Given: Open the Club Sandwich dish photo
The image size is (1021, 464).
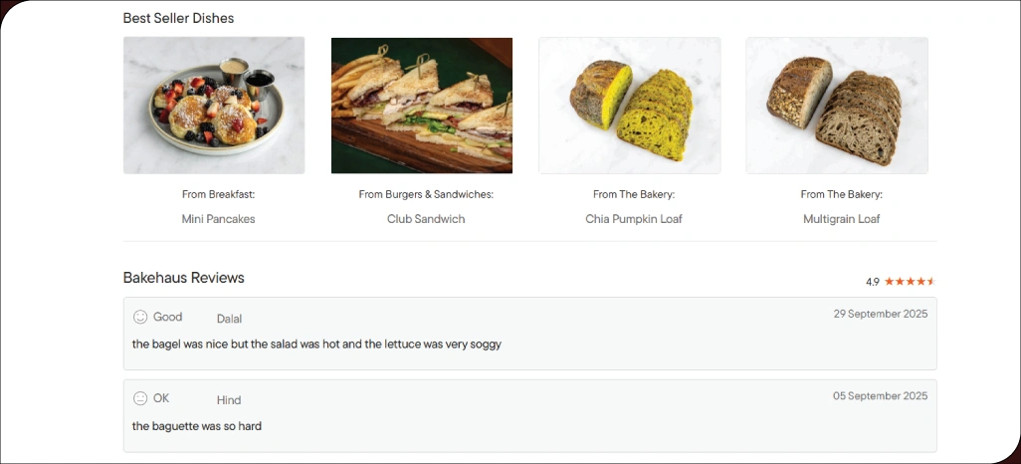Looking at the screenshot, I should [422, 106].
